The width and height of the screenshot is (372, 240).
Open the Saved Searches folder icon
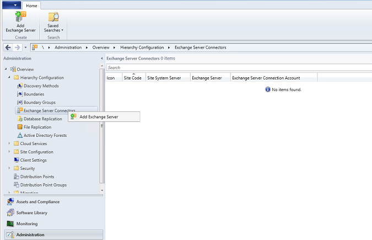[x=53, y=17]
